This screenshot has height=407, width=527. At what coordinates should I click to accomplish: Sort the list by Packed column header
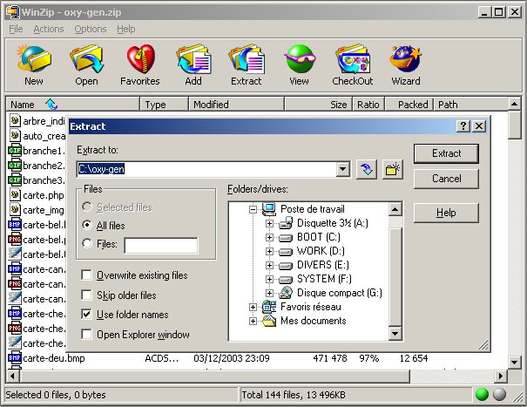click(409, 105)
